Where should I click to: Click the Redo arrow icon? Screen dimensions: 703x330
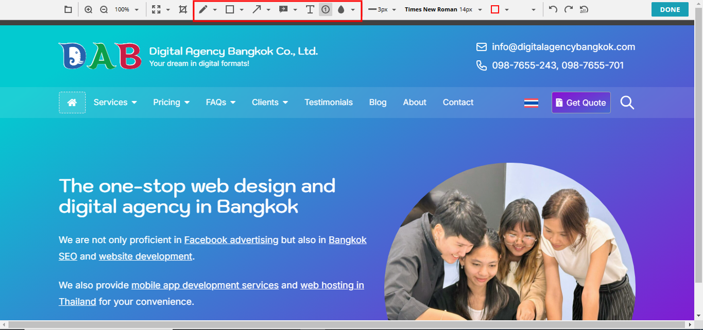point(569,10)
